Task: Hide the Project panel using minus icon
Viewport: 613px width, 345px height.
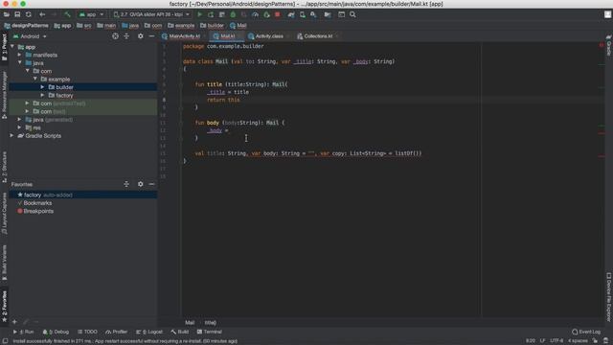Action: (151, 36)
